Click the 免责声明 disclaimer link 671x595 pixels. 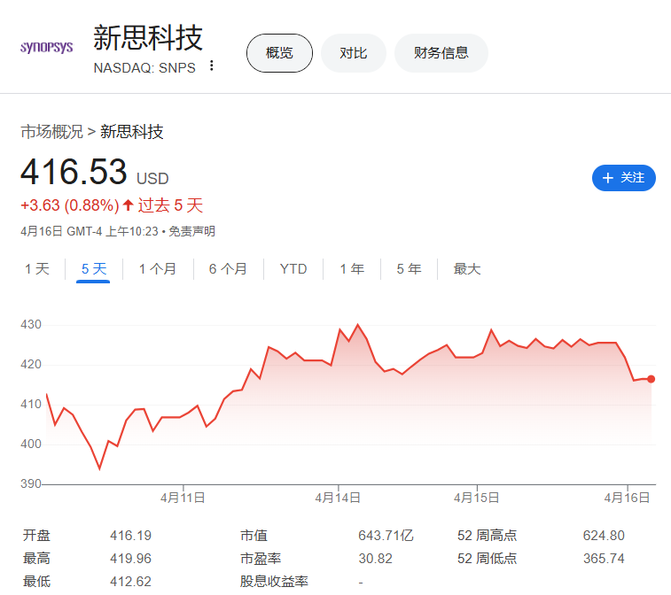click(191, 231)
